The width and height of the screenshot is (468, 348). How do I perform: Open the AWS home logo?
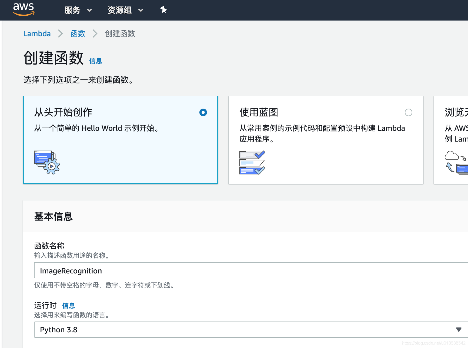[24, 10]
